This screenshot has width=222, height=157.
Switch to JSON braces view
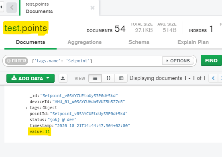[x=108, y=78]
